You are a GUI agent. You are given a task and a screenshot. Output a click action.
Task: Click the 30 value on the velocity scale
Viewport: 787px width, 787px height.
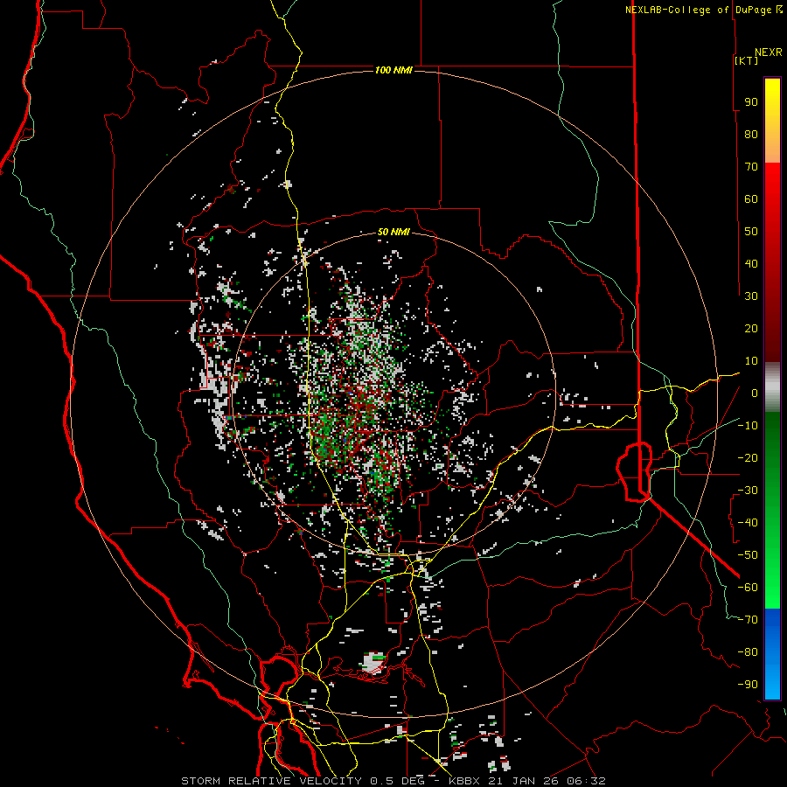(x=751, y=296)
